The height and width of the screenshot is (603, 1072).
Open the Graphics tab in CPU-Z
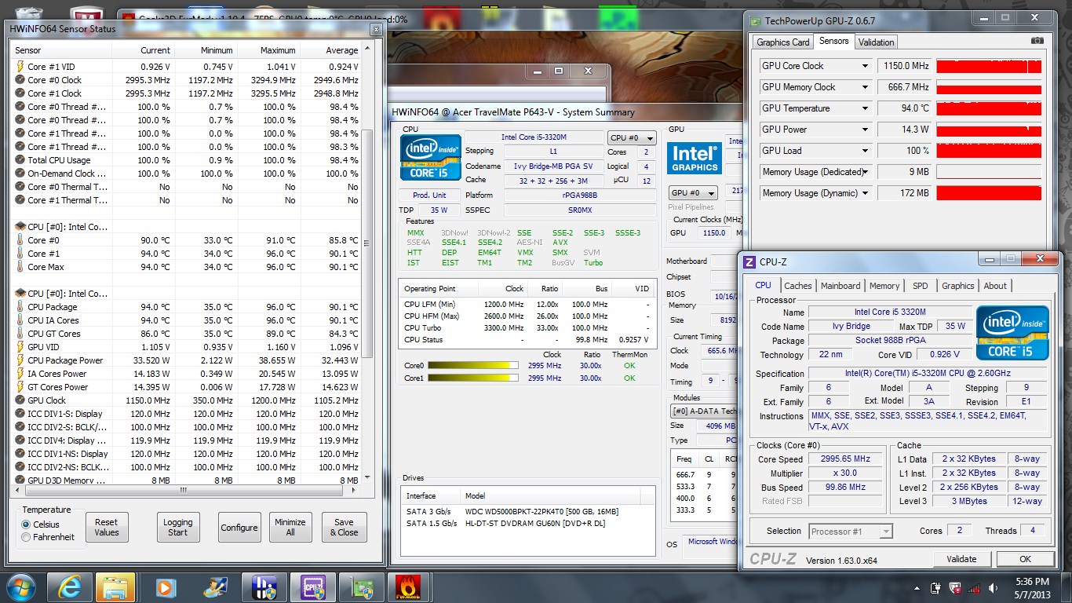pyautogui.click(x=958, y=286)
